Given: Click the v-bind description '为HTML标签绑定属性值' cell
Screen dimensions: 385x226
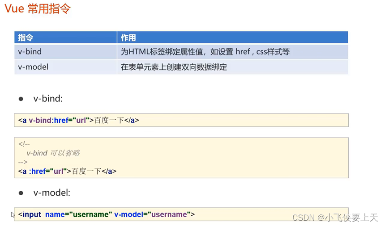Looking at the screenshot, I should pos(232,52).
